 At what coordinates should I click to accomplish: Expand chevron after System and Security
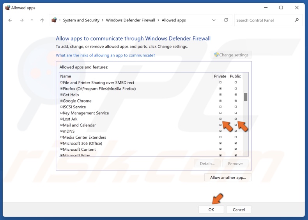[103, 20]
